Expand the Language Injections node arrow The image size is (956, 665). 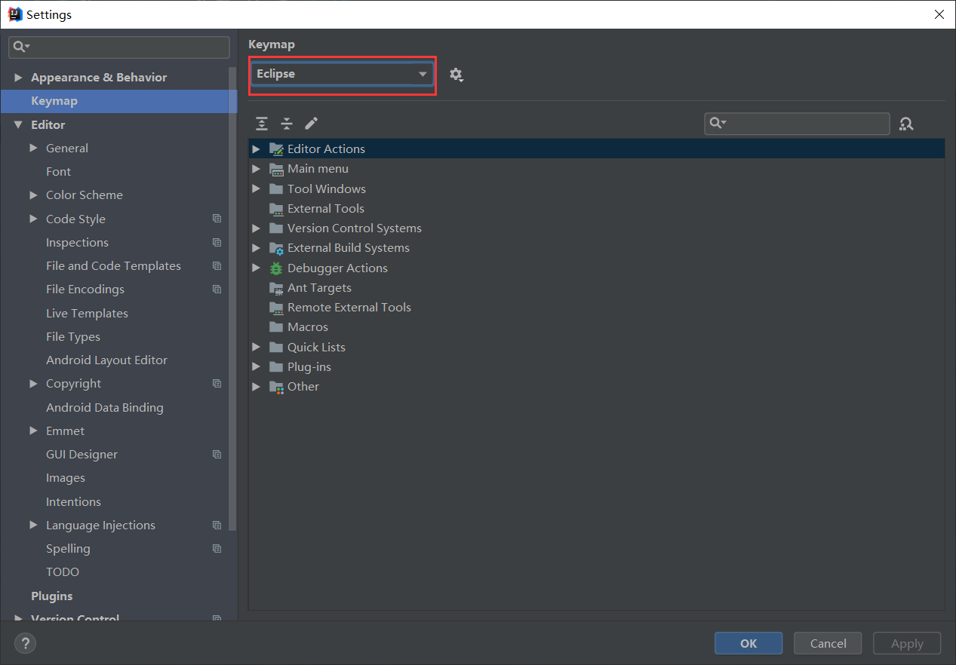point(33,525)
